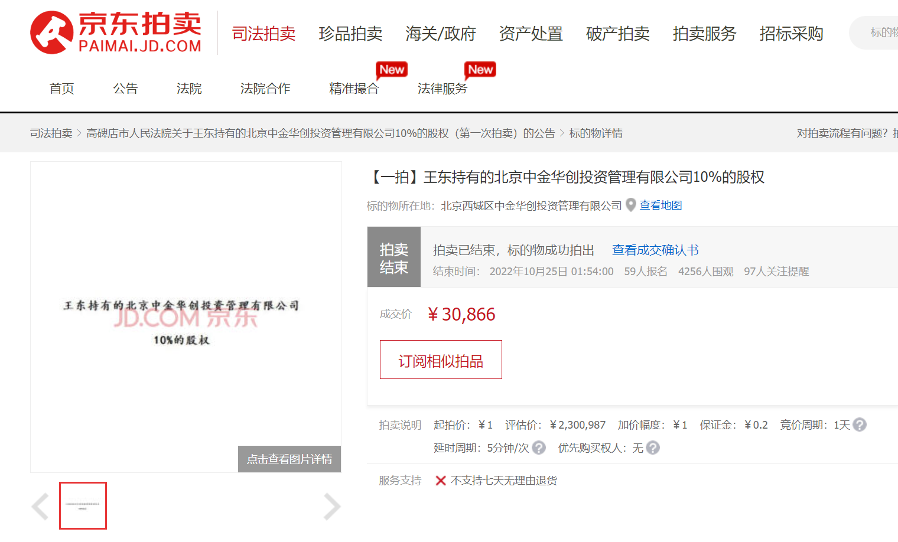Viewport: 898px width, 542px height.
Task: Open 资产处置 in top navigation
Action: tap(531, 34)
